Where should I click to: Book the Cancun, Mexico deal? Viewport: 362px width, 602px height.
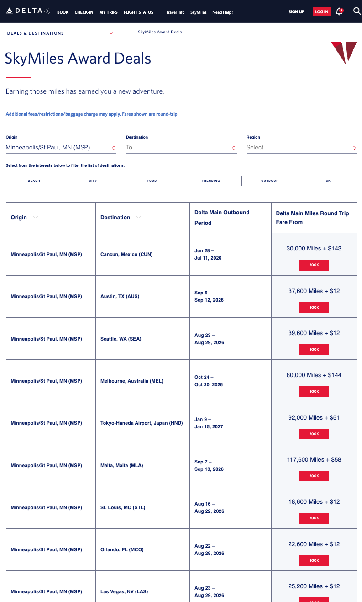(x=314, y=265)
